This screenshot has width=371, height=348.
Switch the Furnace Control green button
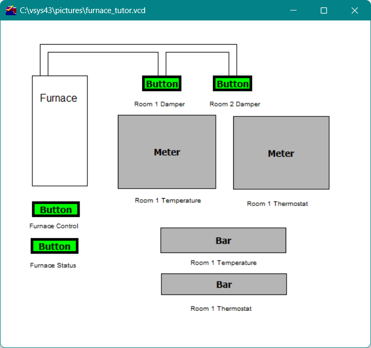[56, 210]
